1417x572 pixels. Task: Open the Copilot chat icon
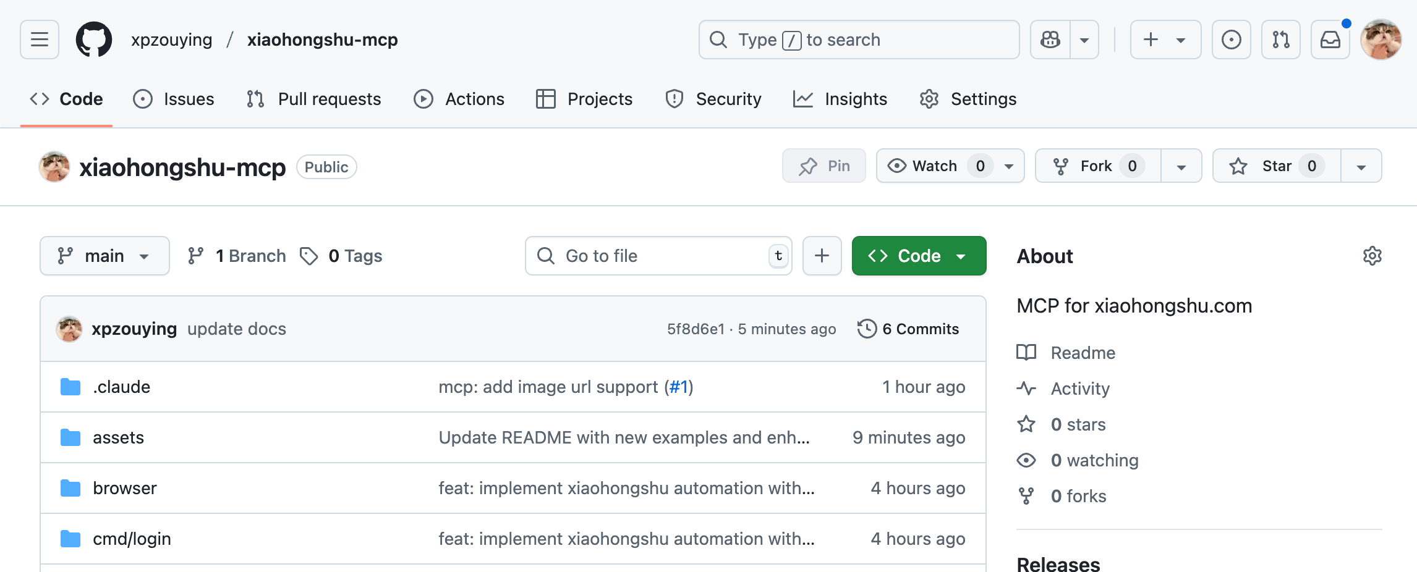pyautogui.click(x=1050, y=40)
